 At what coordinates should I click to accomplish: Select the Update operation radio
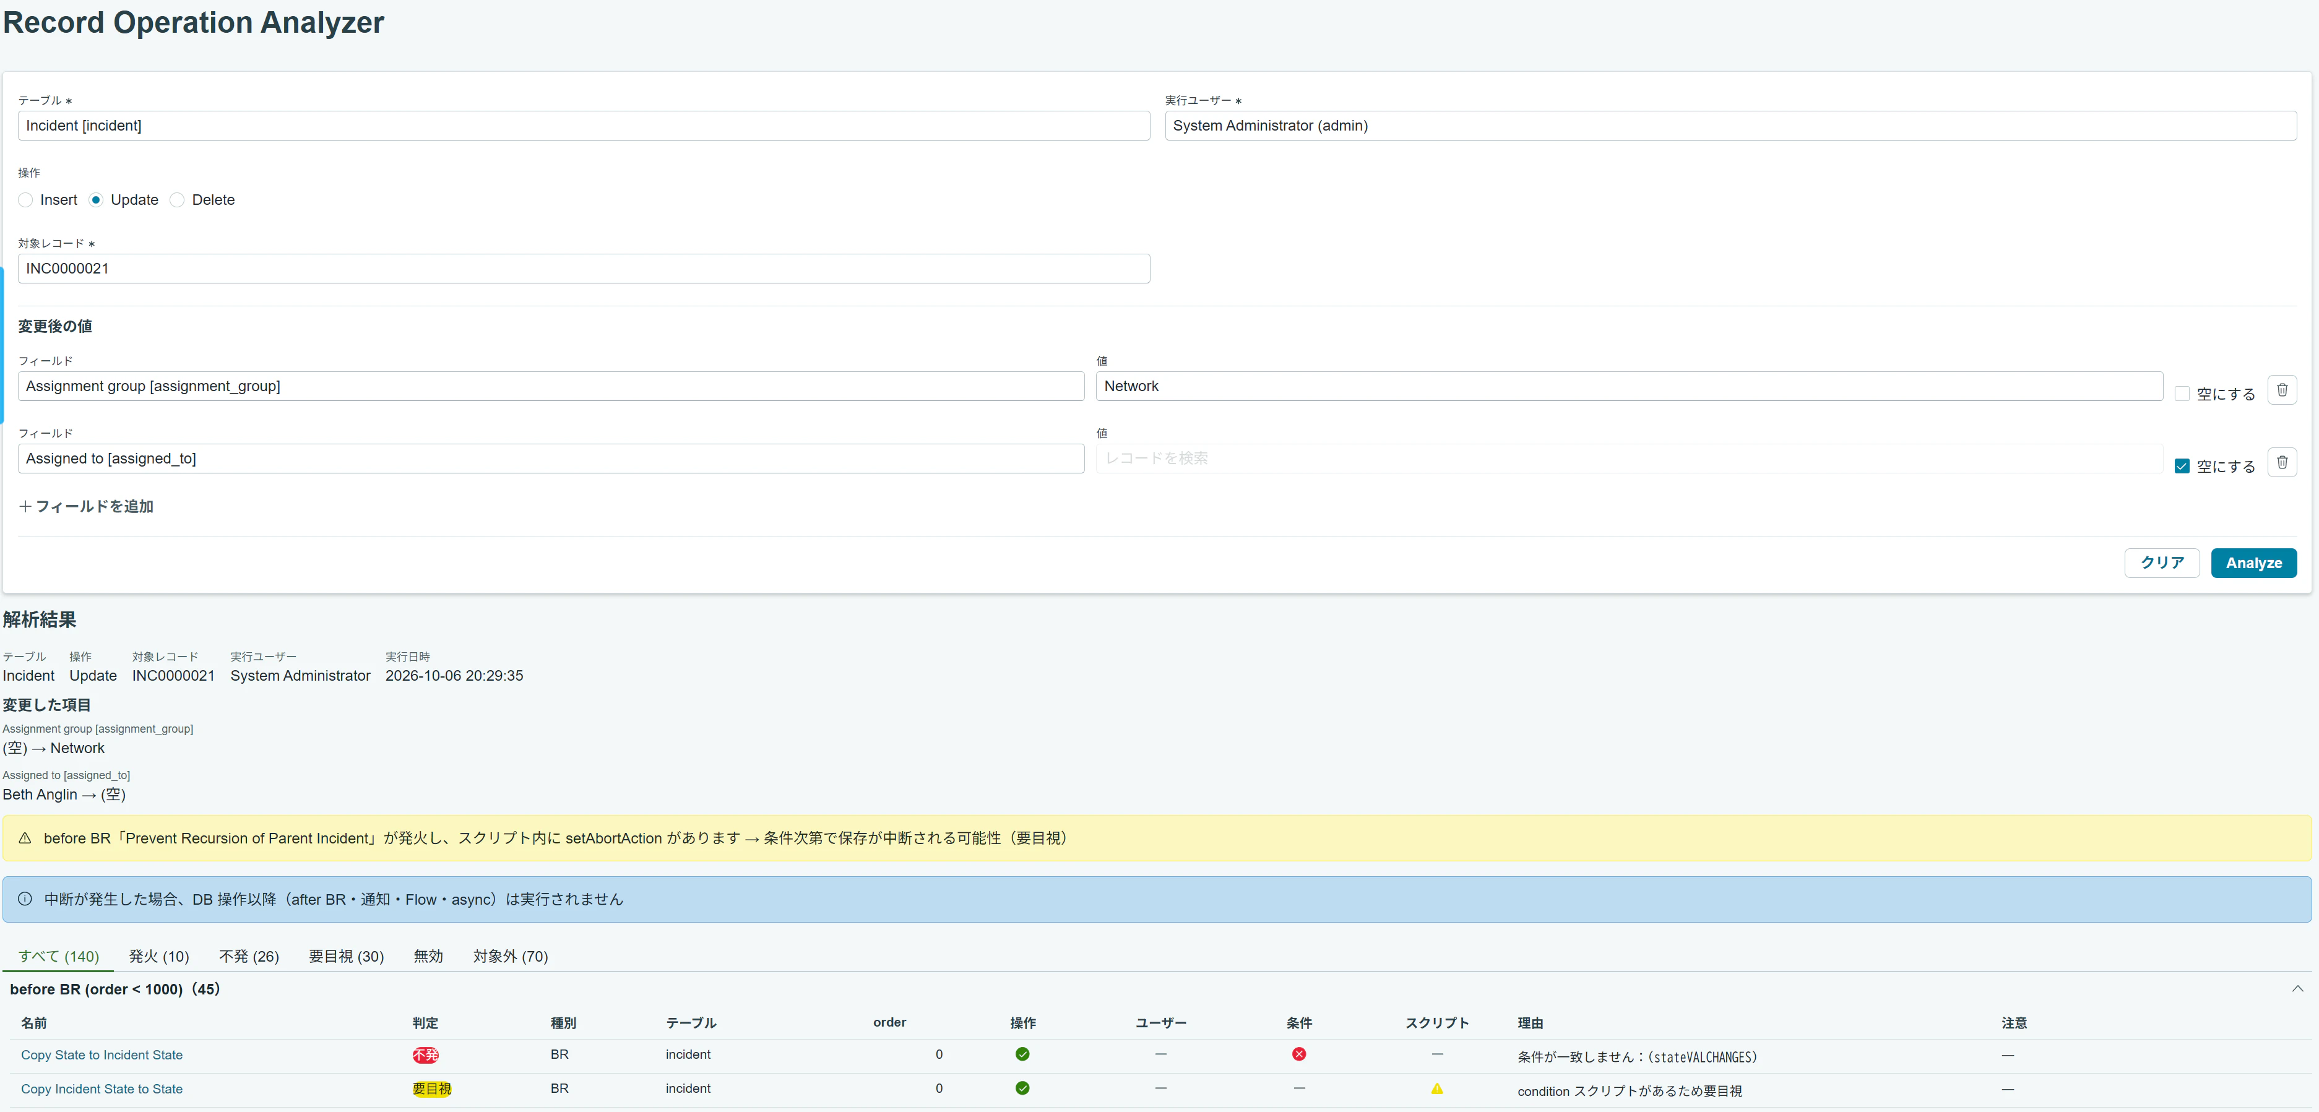95,200
